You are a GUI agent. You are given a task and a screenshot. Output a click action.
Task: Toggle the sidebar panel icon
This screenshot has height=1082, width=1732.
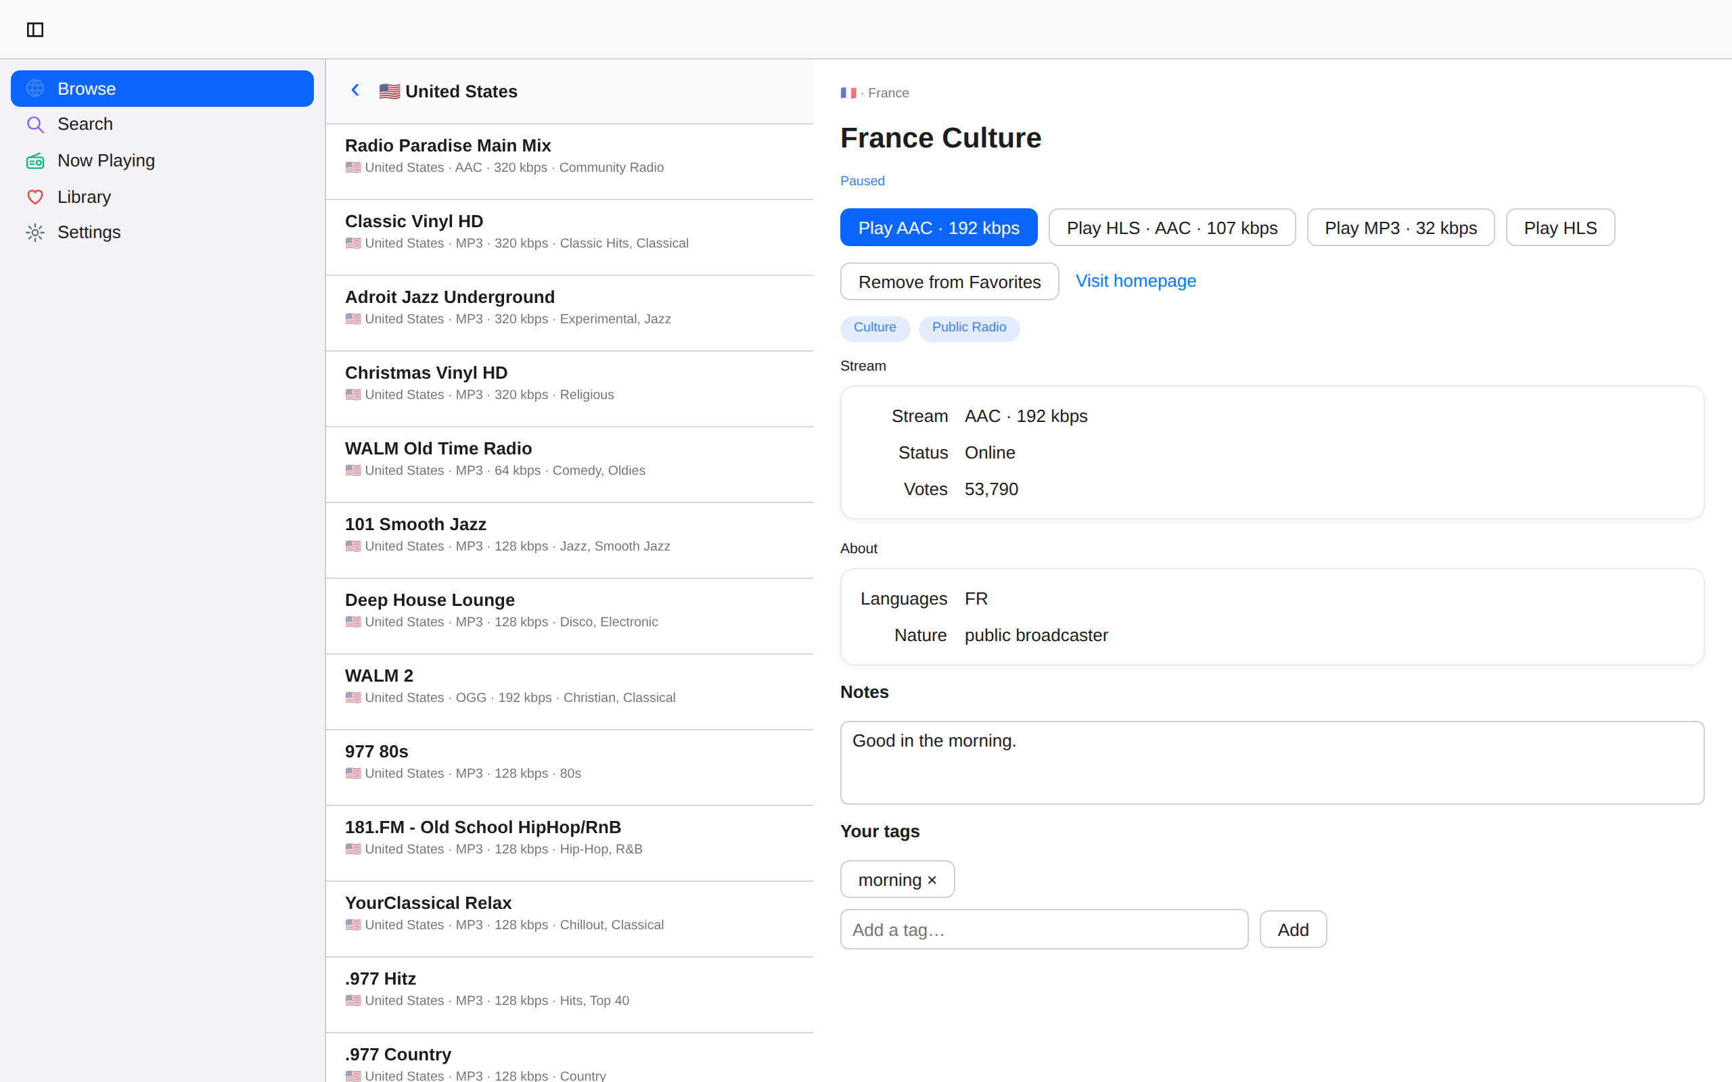click(35, 29)
